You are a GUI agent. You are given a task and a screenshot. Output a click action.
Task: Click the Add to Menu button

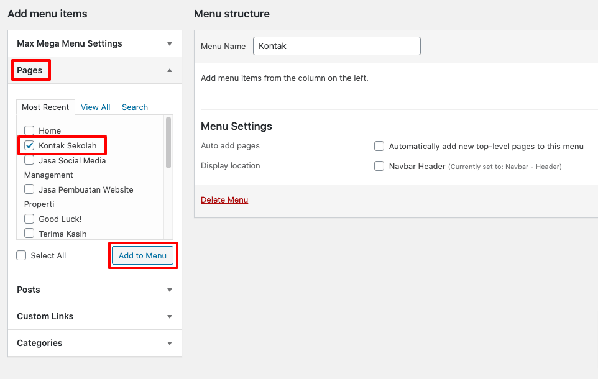142,256
